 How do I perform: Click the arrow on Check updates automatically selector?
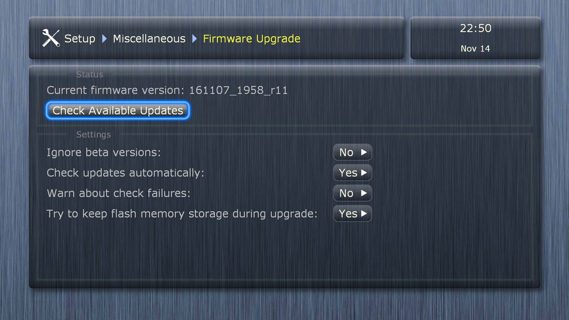pyautogui.click(x=364, y=172)
